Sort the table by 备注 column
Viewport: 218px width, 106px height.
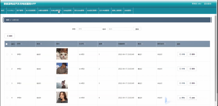point(143,44)
